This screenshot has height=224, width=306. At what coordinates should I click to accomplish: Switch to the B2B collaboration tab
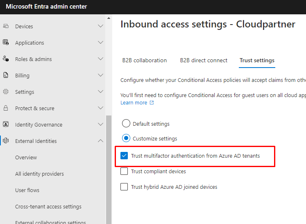[x=144, y=60]
